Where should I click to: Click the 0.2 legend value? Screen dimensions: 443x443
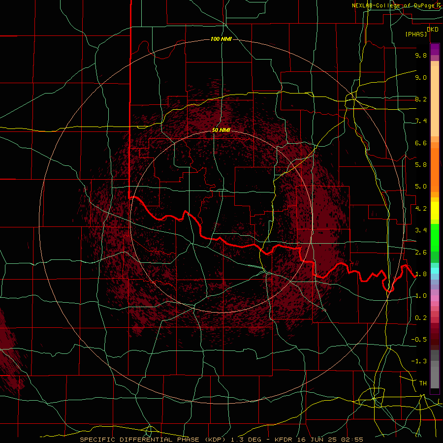point(421,318)
